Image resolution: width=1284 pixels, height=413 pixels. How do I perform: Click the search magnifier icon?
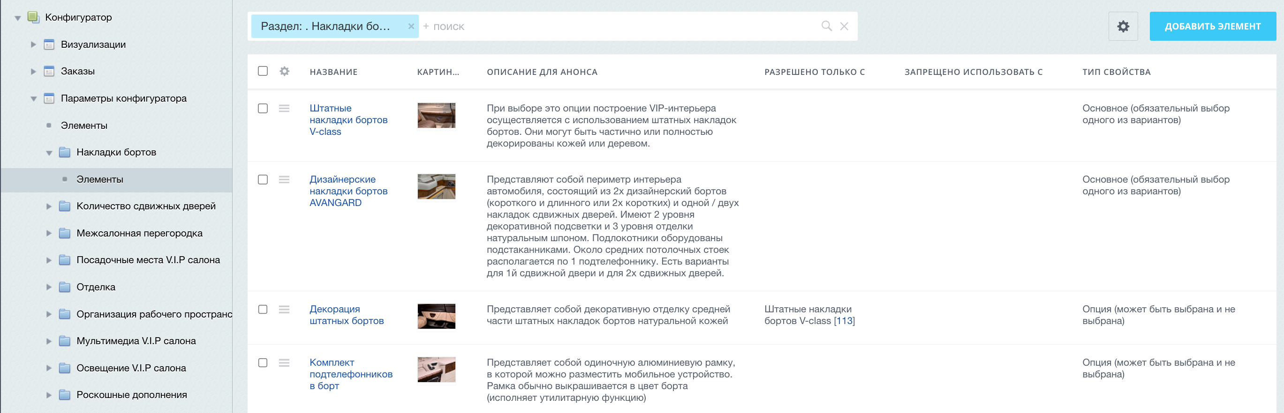tap(826, 26)
